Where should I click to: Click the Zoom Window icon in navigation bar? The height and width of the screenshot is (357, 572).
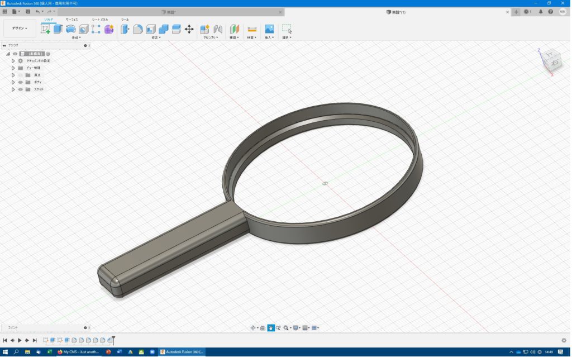pos(287,328)
